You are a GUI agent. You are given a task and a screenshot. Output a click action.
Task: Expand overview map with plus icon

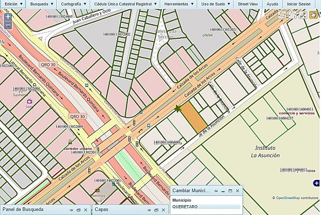(x=316, y=183)
